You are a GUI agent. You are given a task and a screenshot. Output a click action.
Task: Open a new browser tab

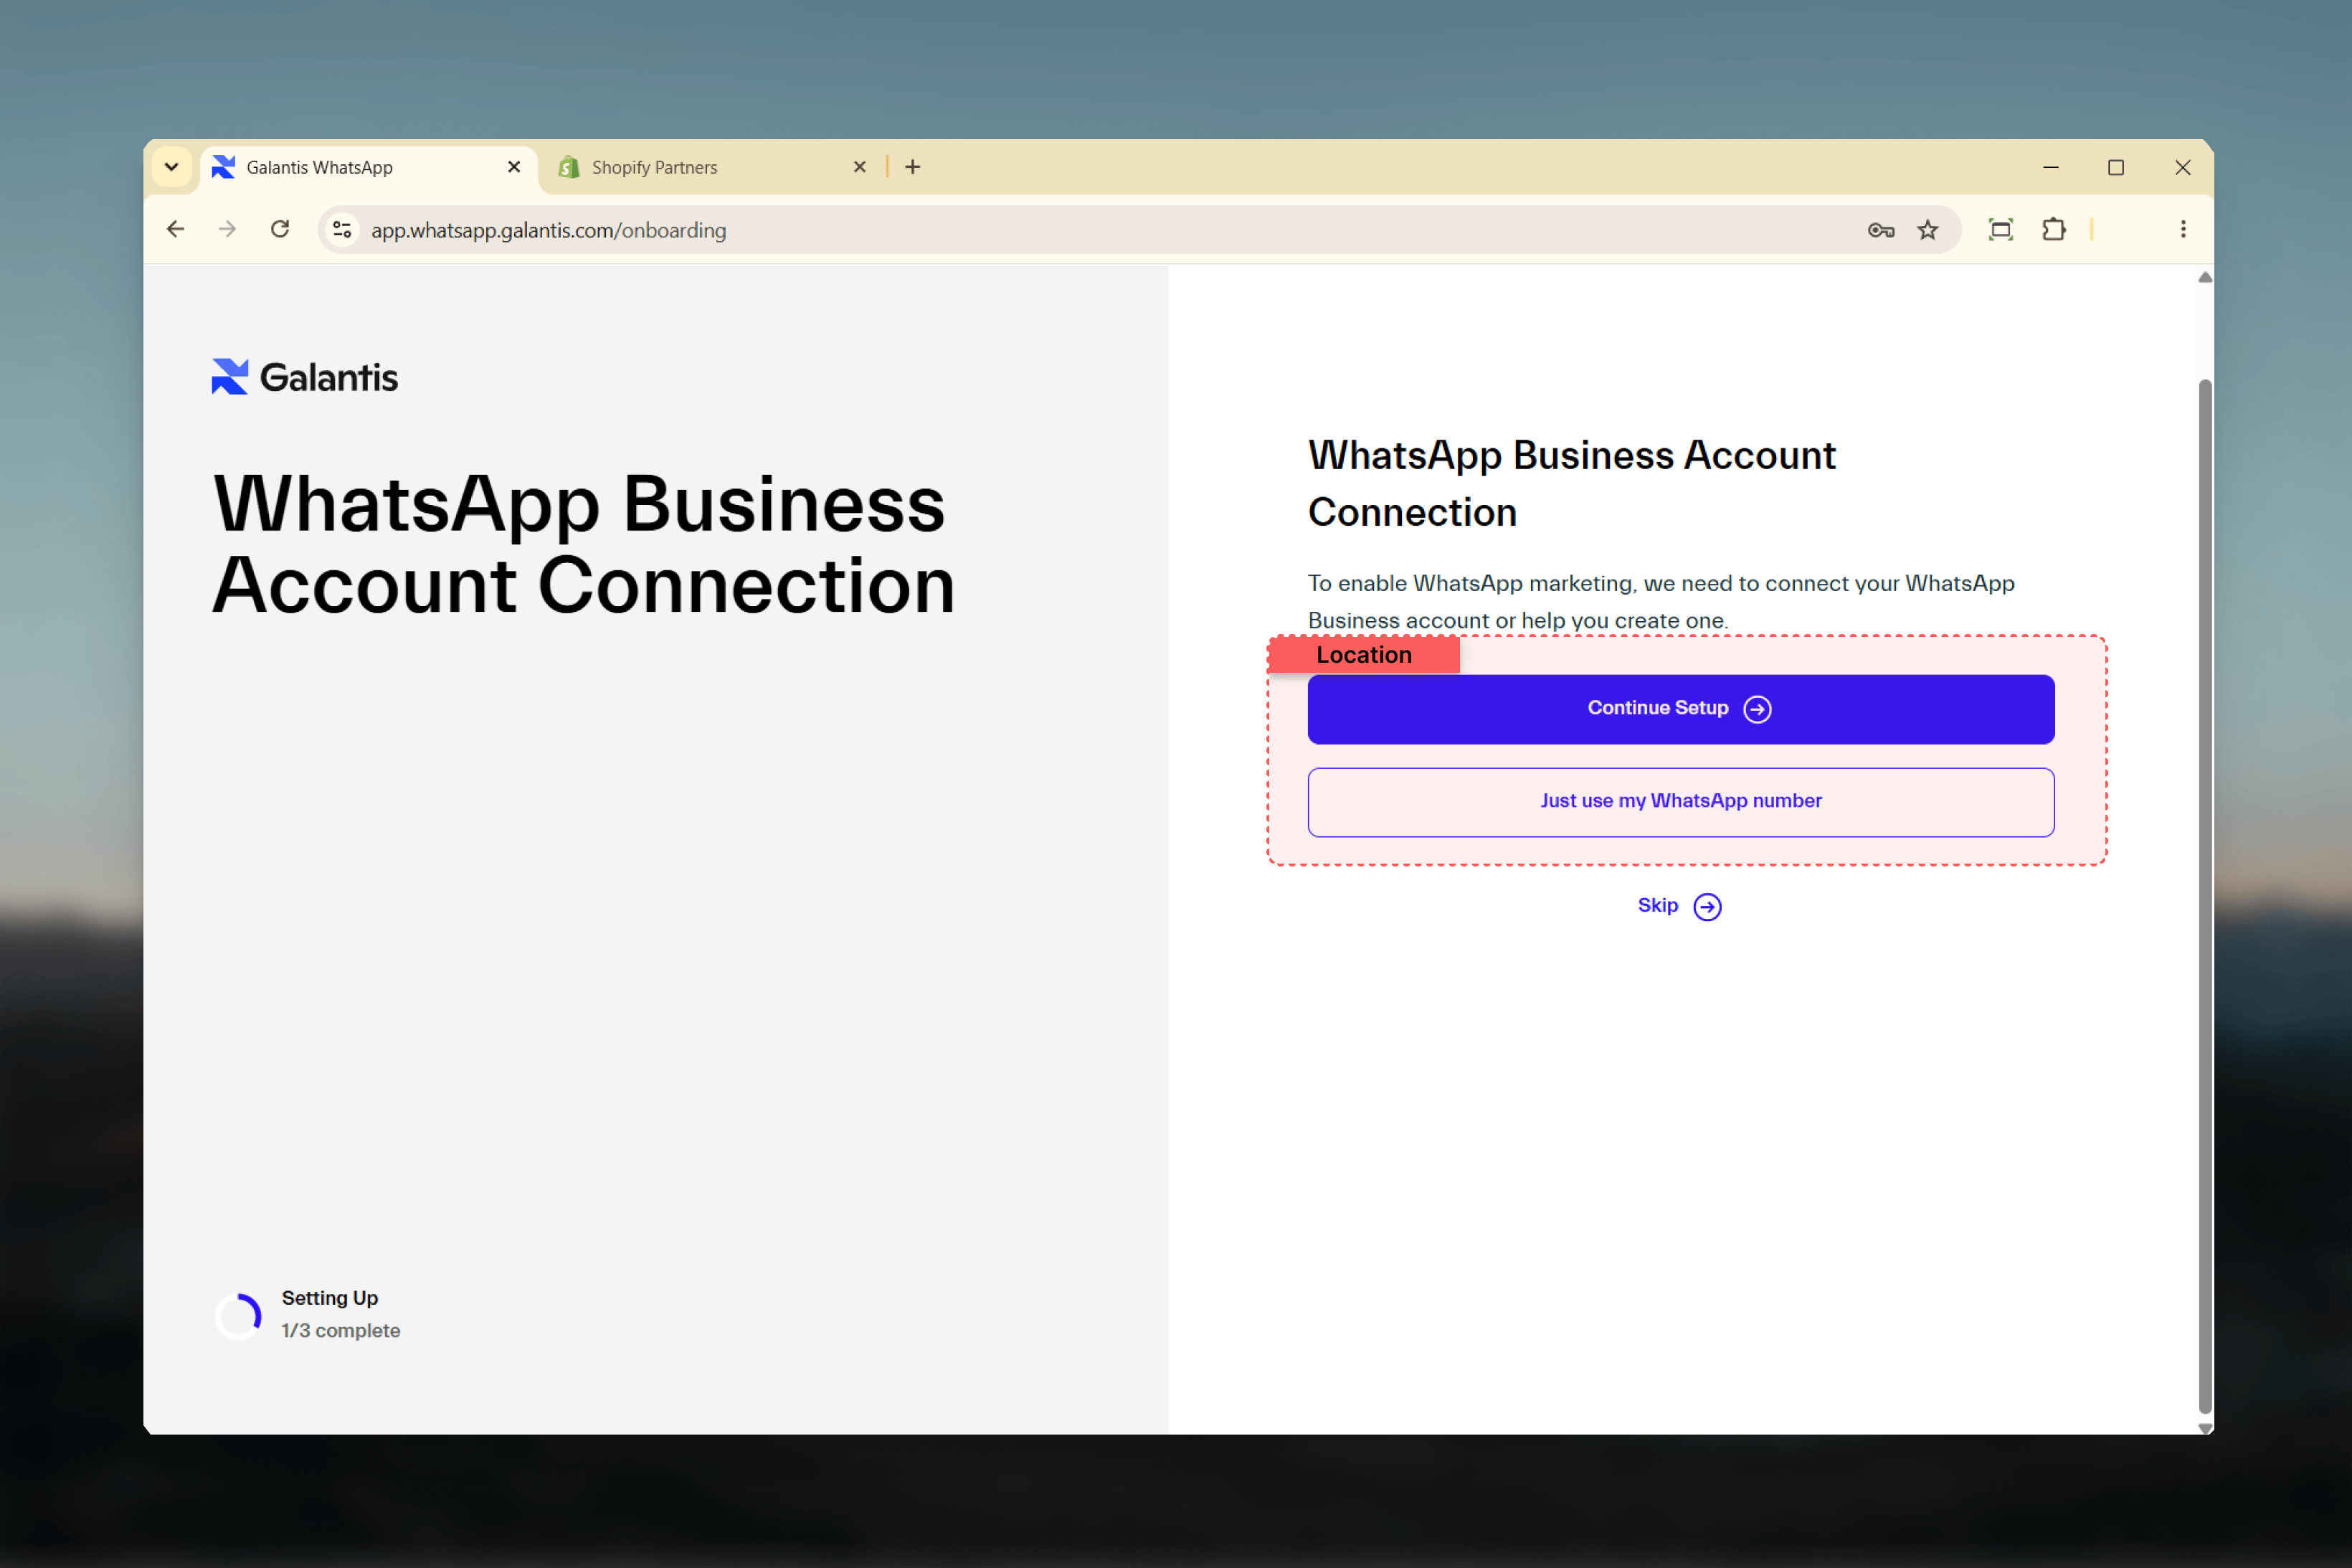(x=913, y=167)
